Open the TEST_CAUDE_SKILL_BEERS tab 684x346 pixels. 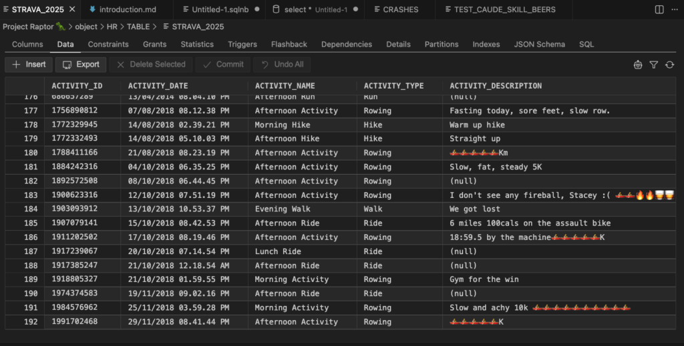pos(504,10)
